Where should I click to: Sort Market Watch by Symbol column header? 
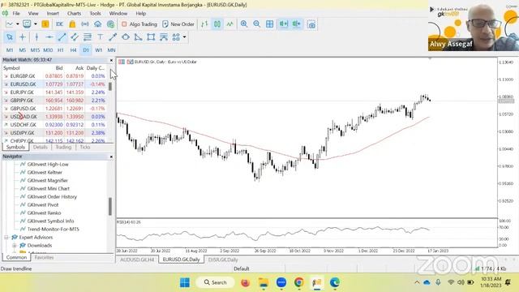tap(11, 68)
